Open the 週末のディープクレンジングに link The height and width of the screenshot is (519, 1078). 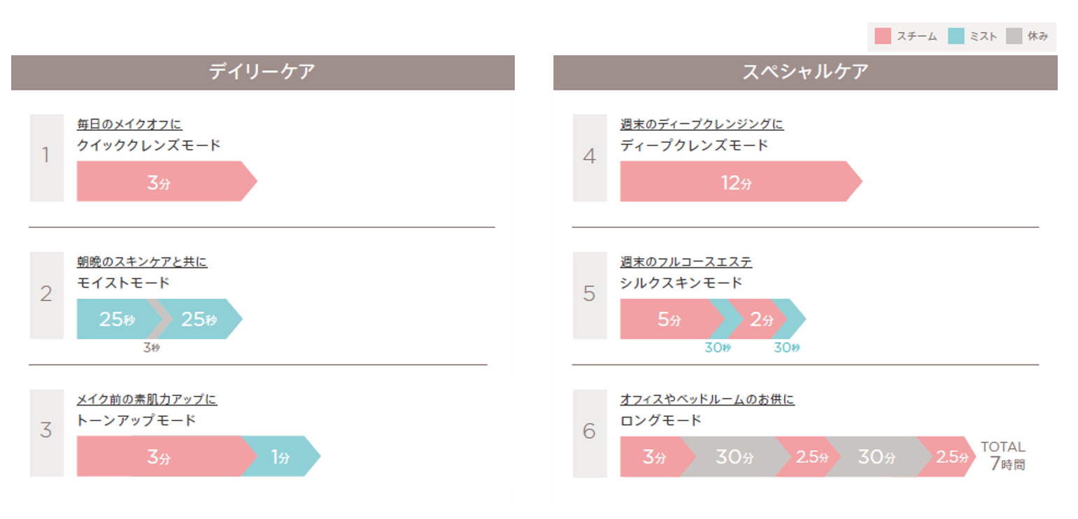tap(702, 125)
